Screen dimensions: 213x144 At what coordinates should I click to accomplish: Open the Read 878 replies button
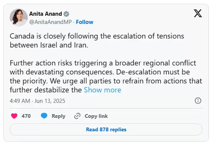[106, 129]
